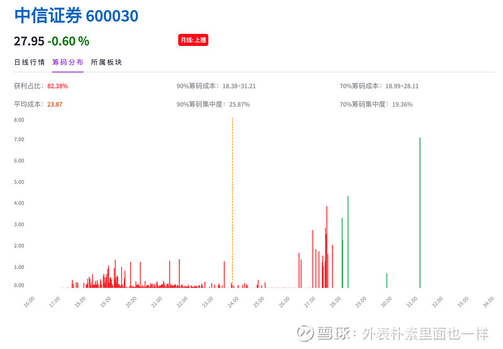
Task: Click the 16.00 x-axis label
Action: pyautogui.click(x=28, y=302)
